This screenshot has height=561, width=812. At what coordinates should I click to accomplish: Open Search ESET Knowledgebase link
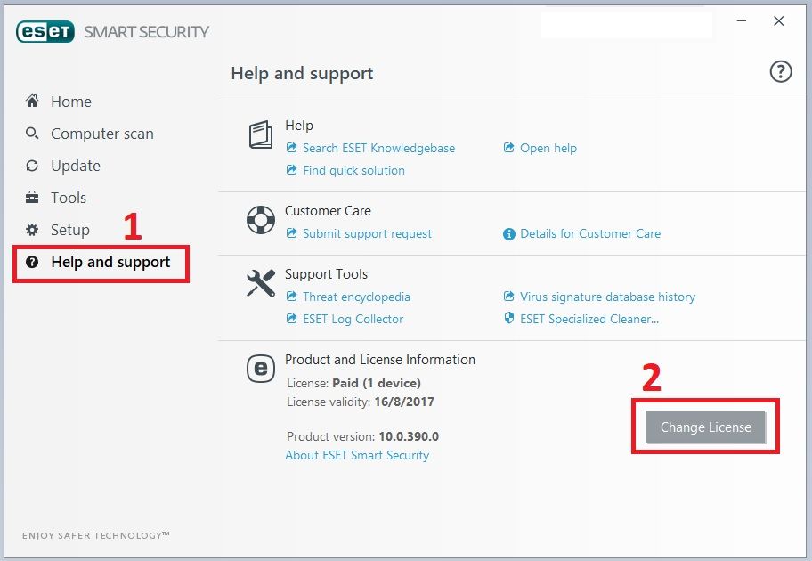click(x=378, y=148)
